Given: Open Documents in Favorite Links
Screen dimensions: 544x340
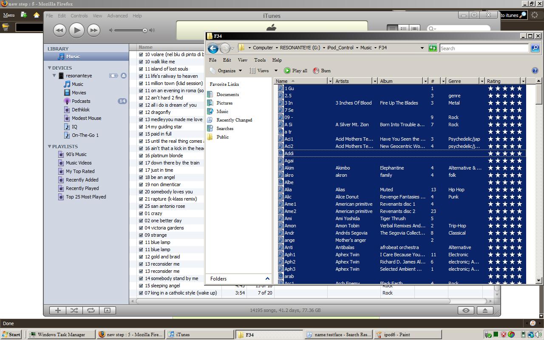Looking at the screenshot, I should pyautogui.click(x=227, y=94).
